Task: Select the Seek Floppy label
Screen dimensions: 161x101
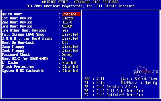Action: coord(13,50)
